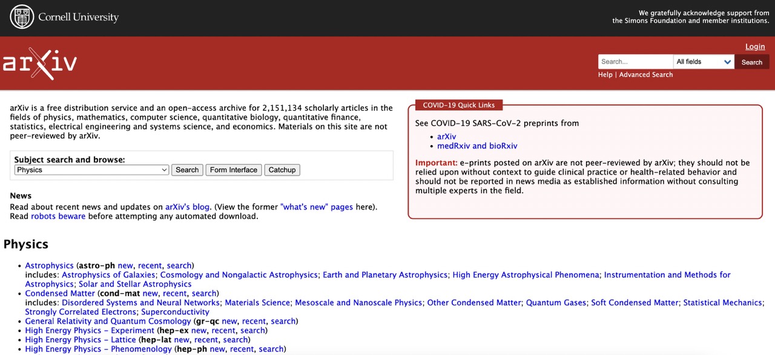
Task: Open the hep-ph recent link
Action: click(x=242, y=349)
